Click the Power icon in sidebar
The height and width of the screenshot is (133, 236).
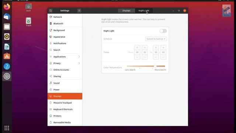51,89
